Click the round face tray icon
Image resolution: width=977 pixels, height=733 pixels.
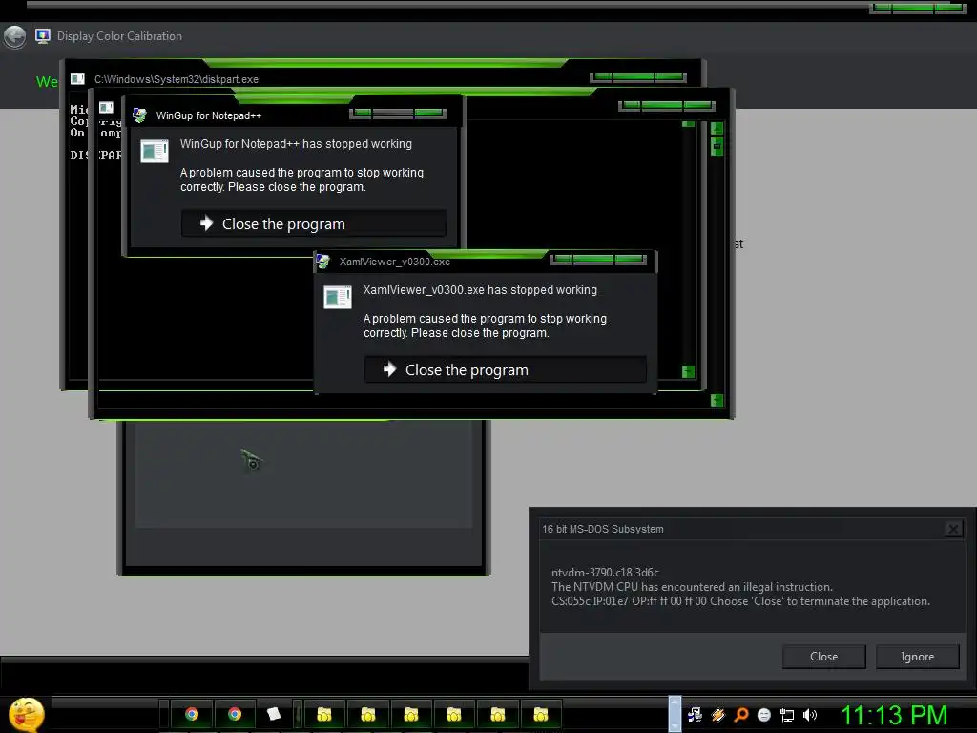[x=764, y=715]
